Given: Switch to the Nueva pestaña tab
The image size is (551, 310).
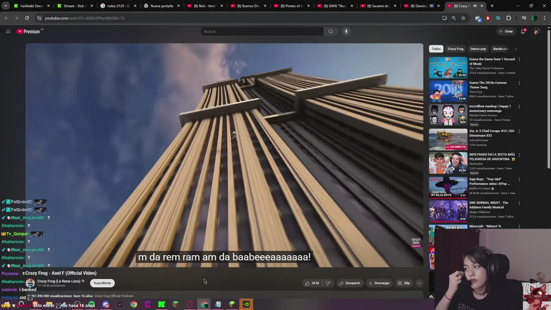Looking at the screenshot, I should point(161,6).
